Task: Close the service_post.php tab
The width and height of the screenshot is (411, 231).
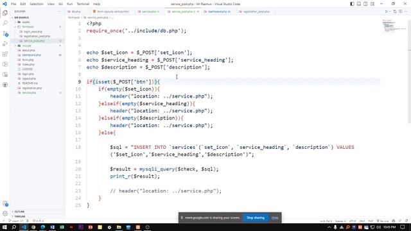Action: tap(198, 12)
